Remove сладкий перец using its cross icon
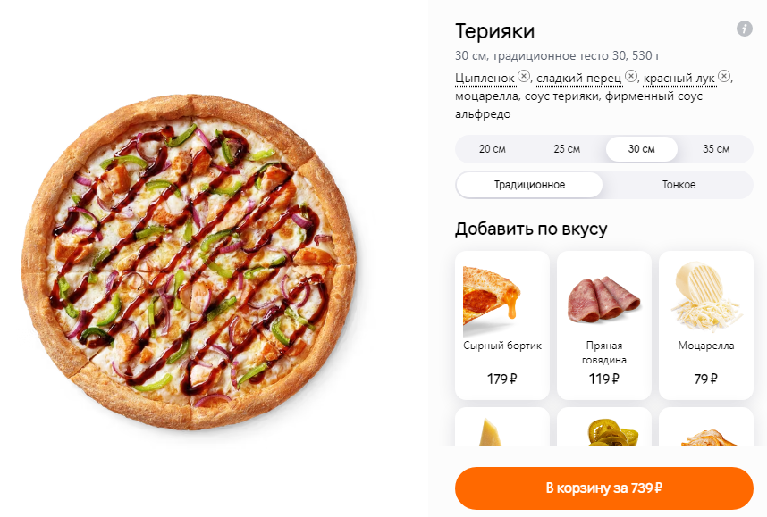The width and height of the screenshot is (767, 517). 631,76
